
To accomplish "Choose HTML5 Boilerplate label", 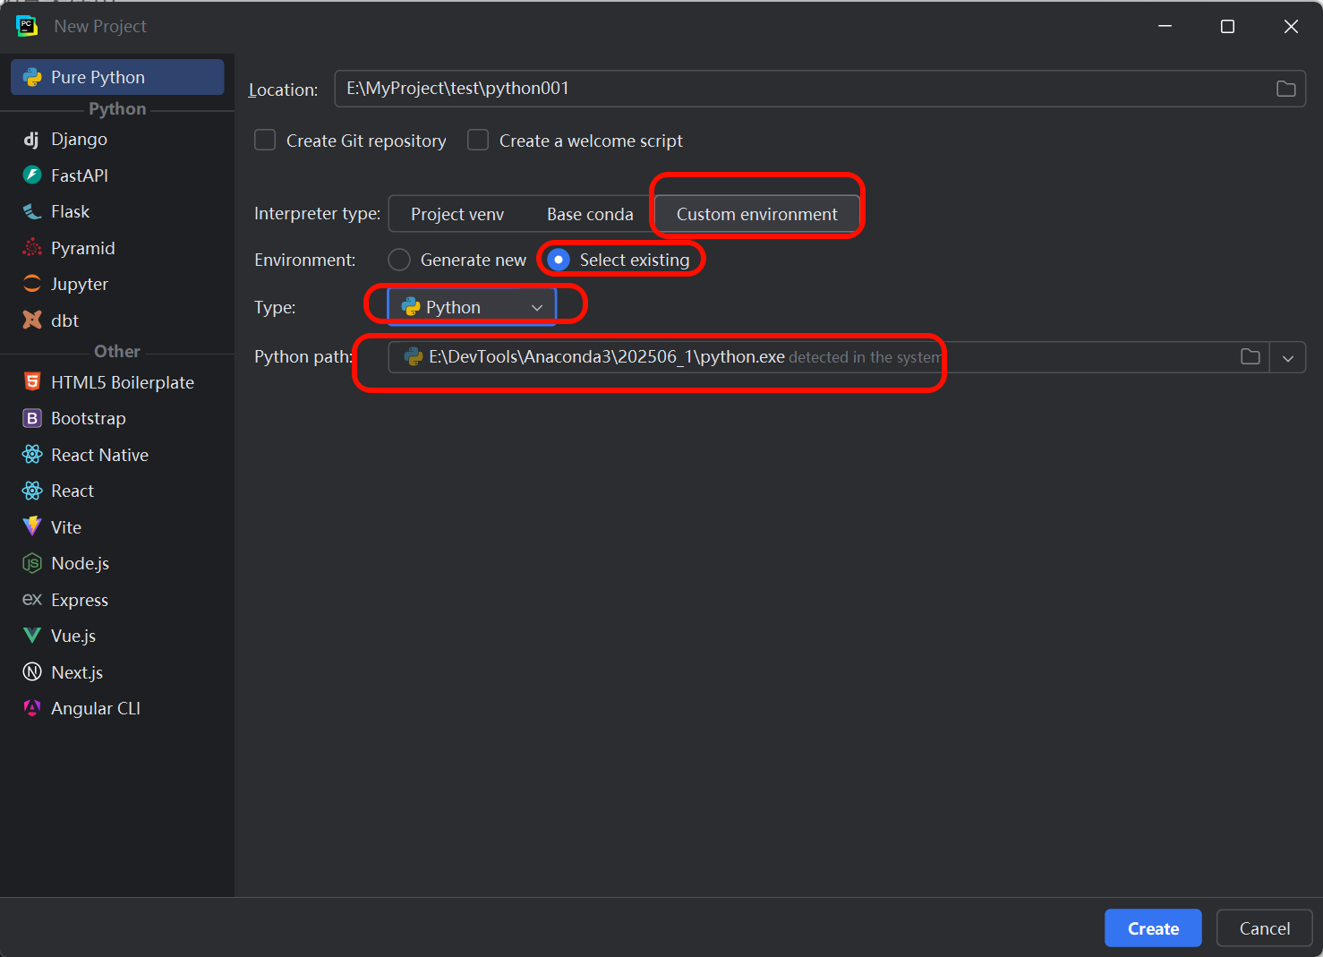I will (x=123, y=382).
